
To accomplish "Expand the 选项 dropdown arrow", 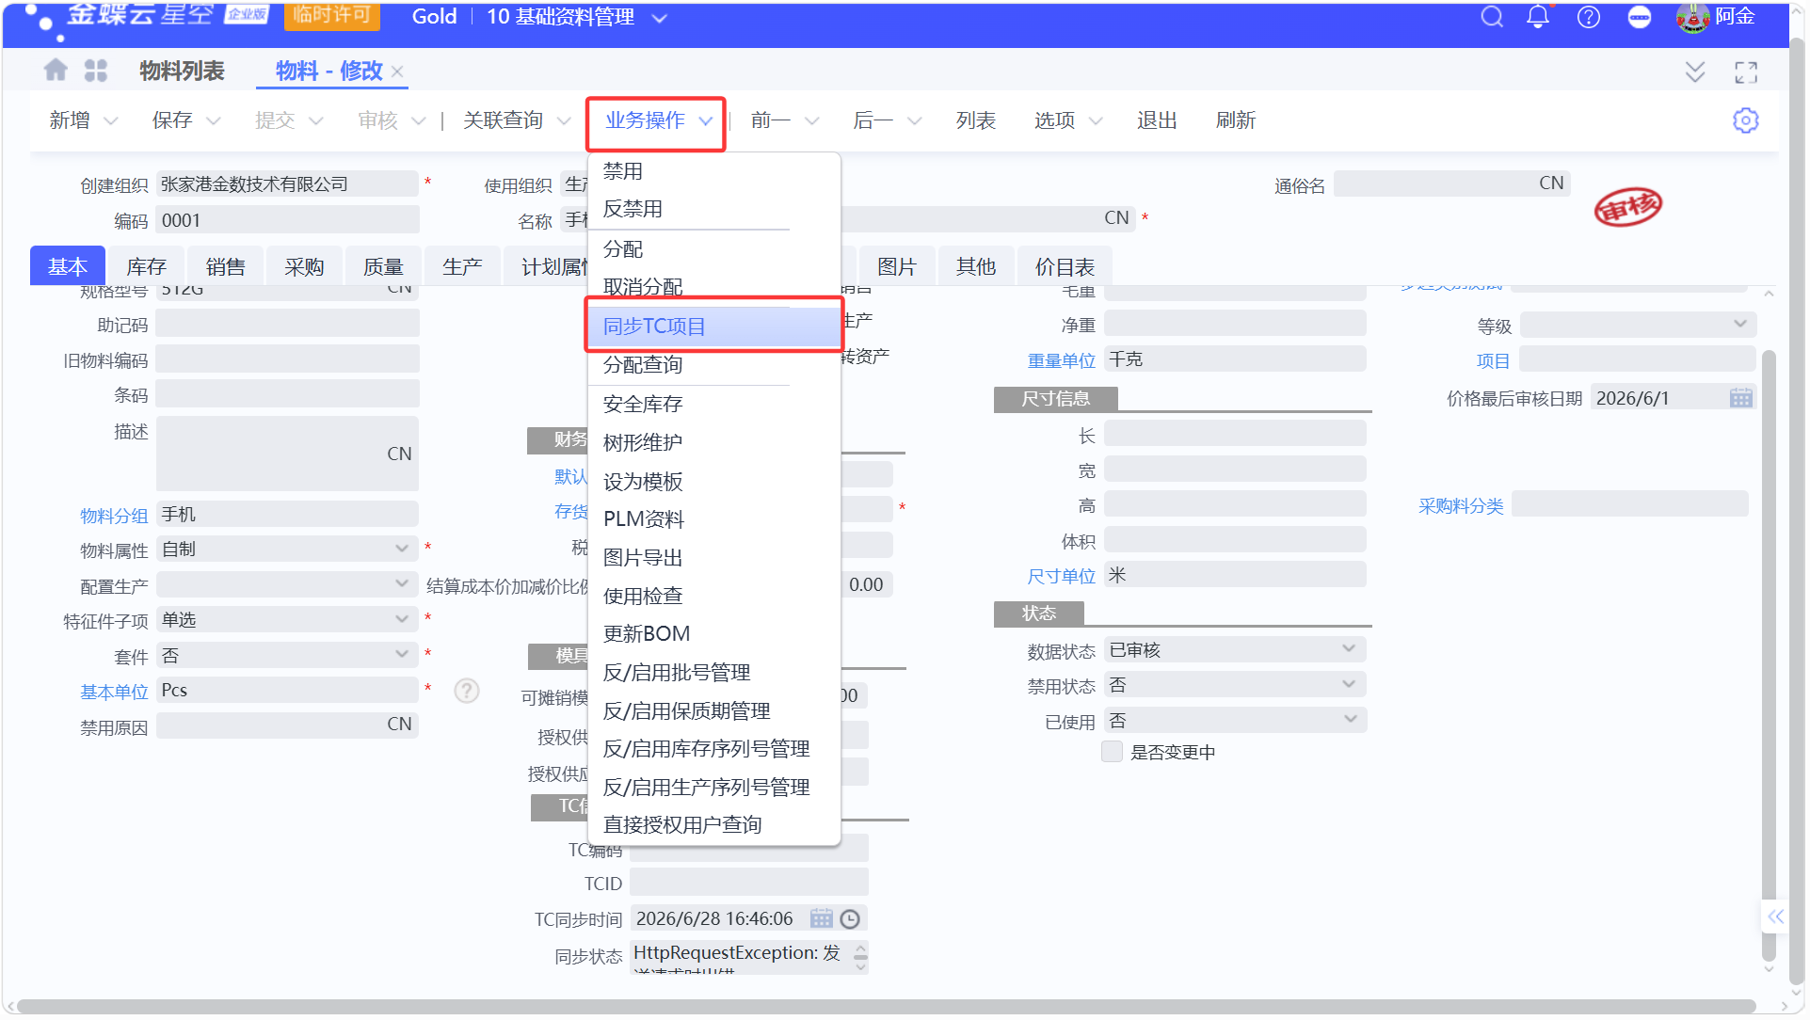I will click(x=1096, y=121).
